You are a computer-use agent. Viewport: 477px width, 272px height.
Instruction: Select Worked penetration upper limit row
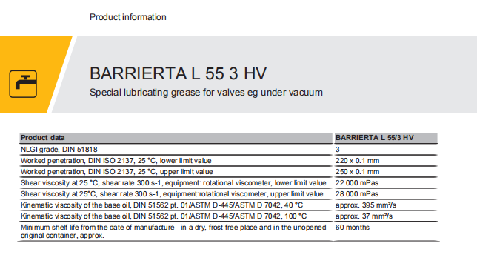(x=228, y=172)
